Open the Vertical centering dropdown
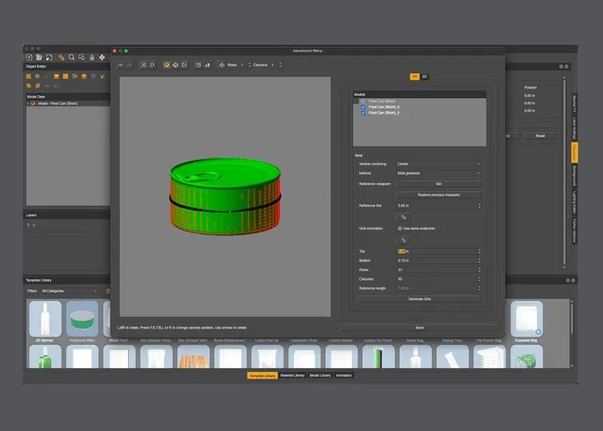Image resolution: width=603 pixels, height=431 pixels. [439, 164]
